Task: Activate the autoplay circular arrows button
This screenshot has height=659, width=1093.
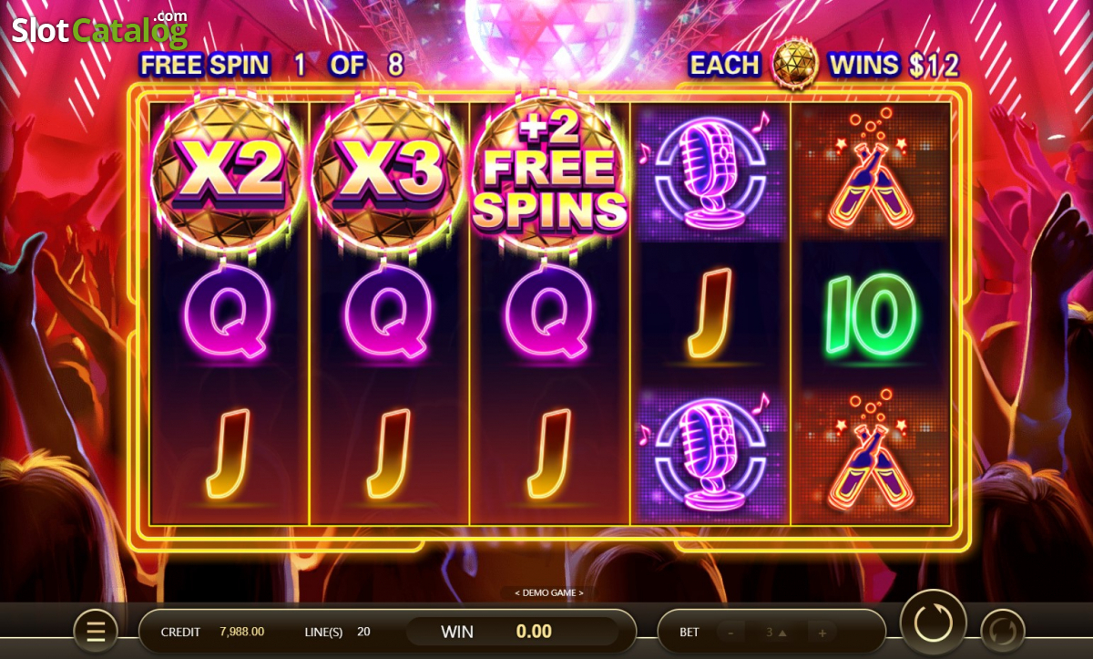Action: pos(1003,631)
